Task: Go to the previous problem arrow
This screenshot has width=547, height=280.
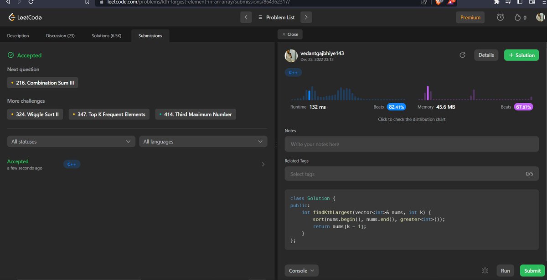Action: point(246,17)
